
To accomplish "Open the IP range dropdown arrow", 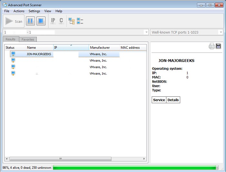I will (147, 32).
